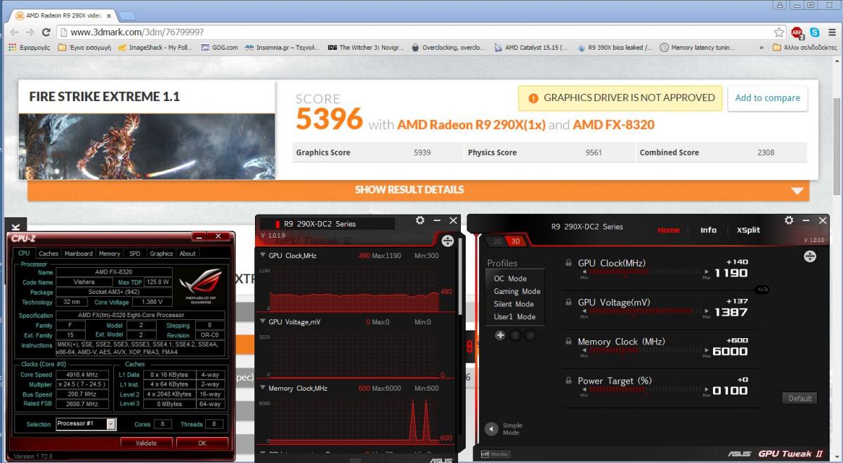Switch to the 2D mode tab
The image size is (843, 463).
click(x=497, y=241)
